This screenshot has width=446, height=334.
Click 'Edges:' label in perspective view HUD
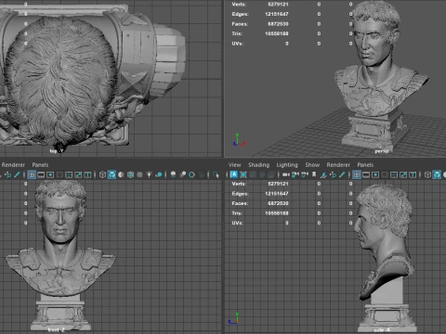240,14
